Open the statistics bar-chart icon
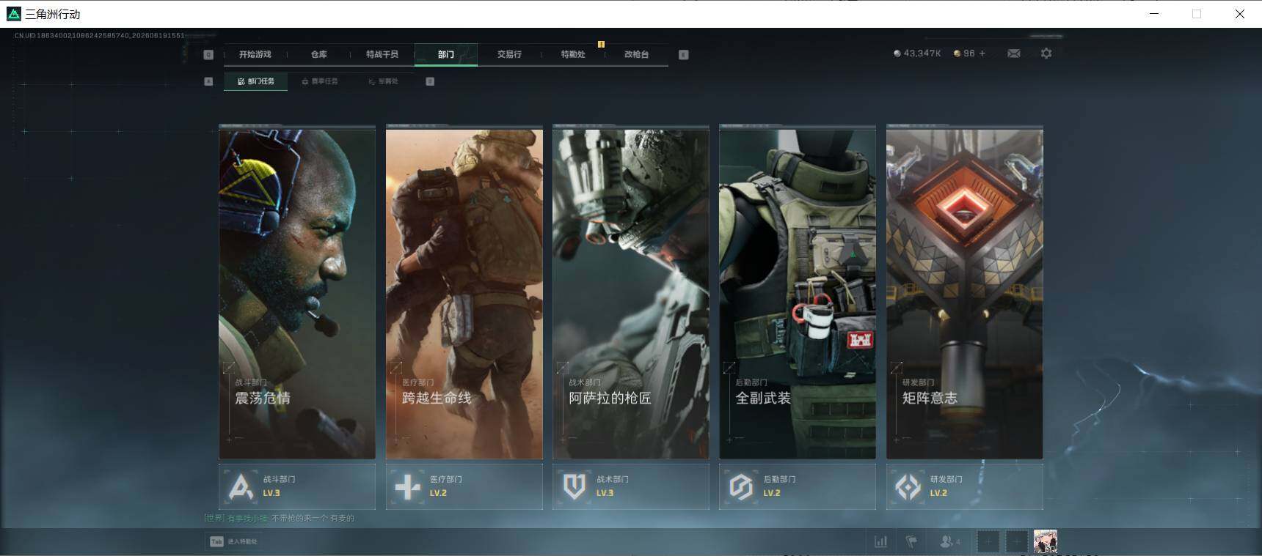 pos(880,541)
